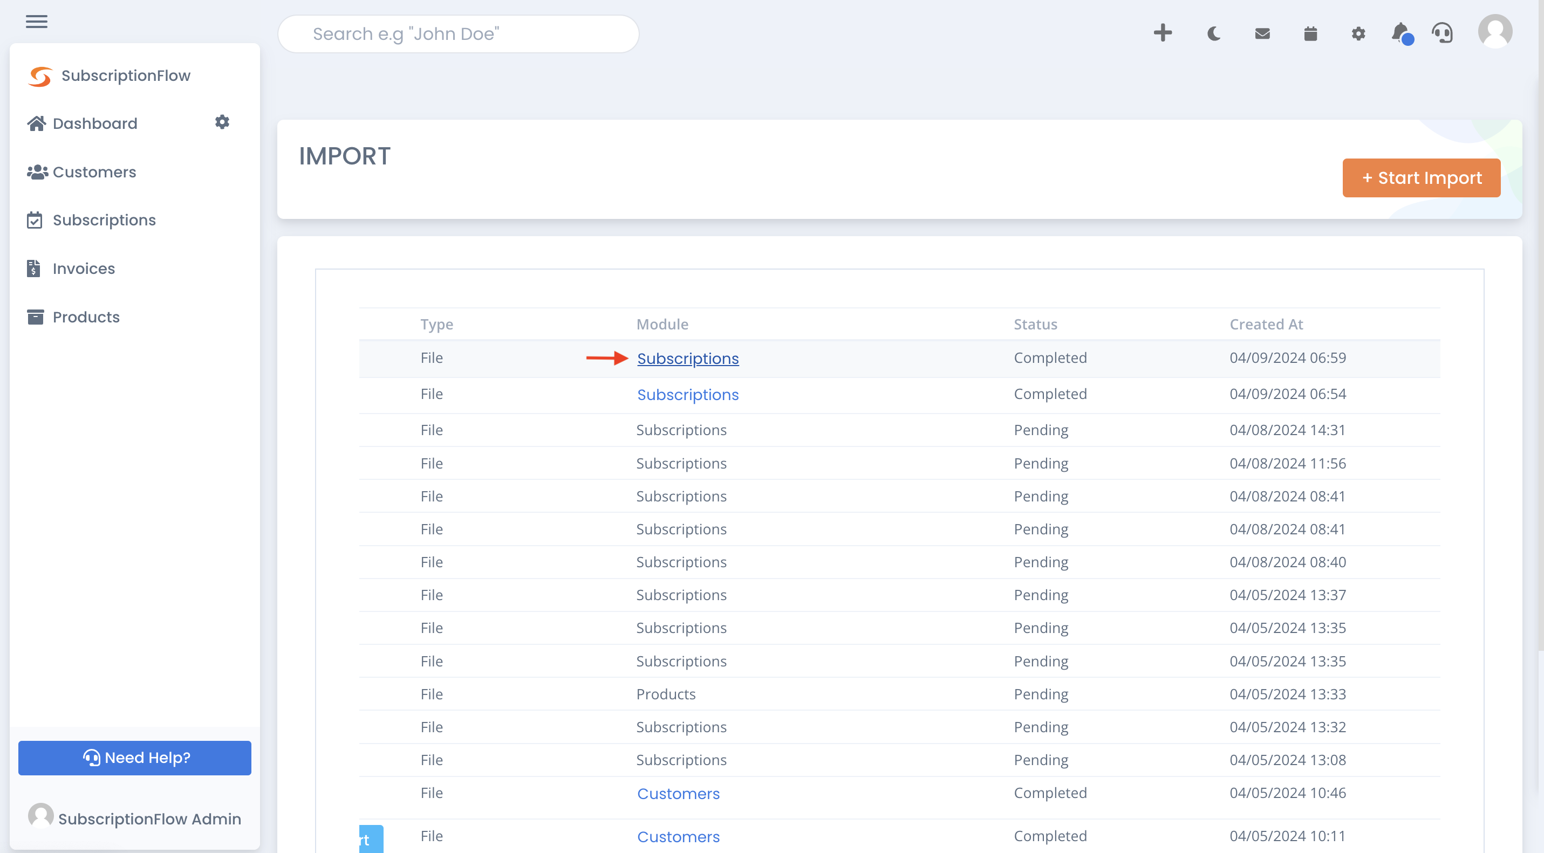
Task: Open settings gear in top bar
Action: 1358,33
